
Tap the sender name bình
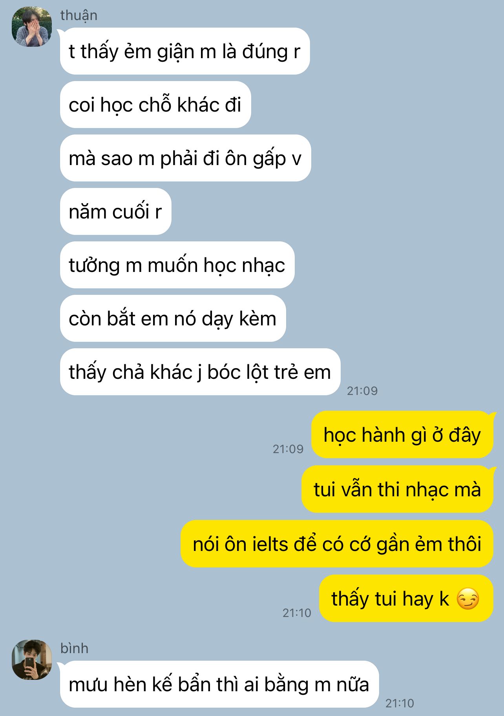coord(74,648)
